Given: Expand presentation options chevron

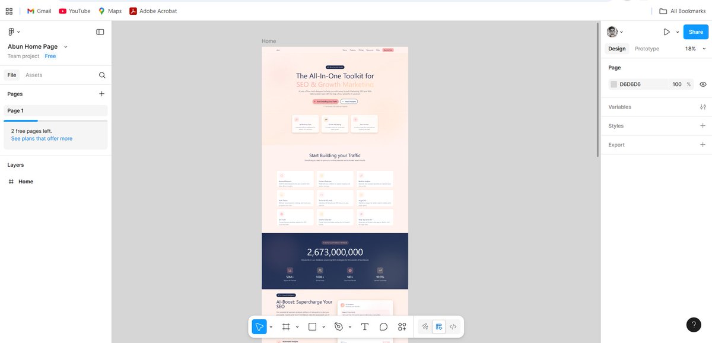Looking at the screenshot, I should tap(676, 32).
